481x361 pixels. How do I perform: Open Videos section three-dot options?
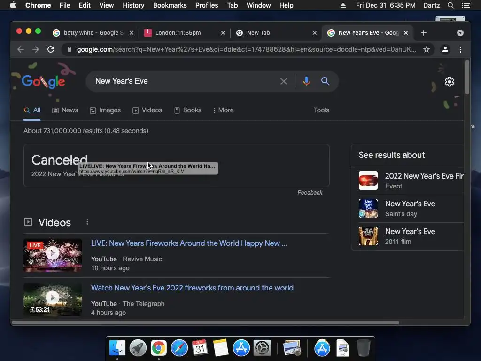click(x=87, y=222)
